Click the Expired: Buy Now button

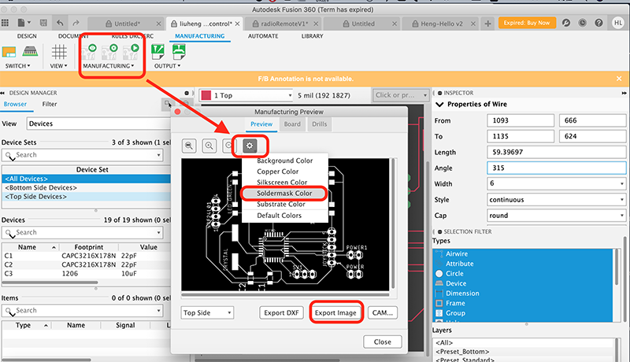pos(527,23)
